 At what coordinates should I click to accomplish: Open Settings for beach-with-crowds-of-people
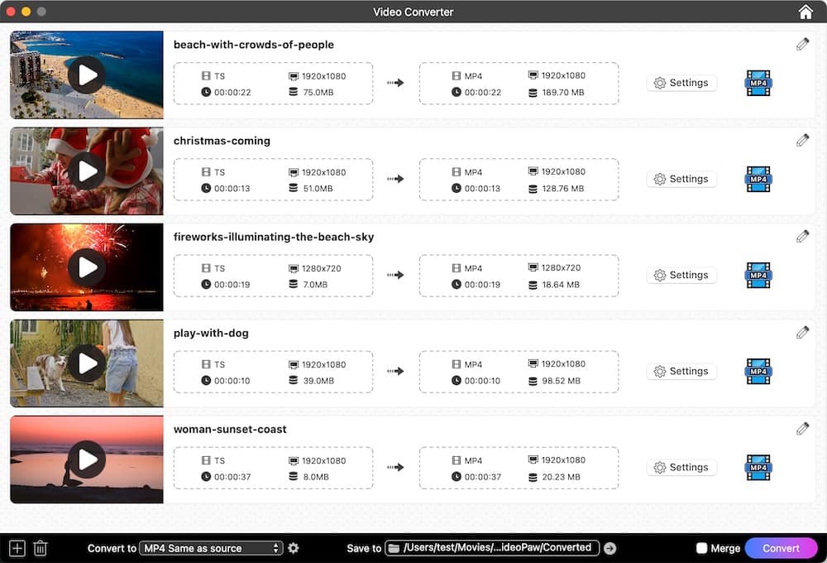681,83
